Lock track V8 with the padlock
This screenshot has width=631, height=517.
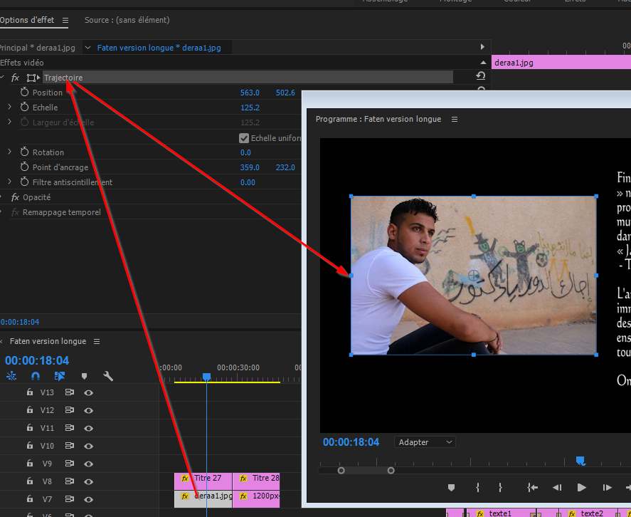(30, 481)
